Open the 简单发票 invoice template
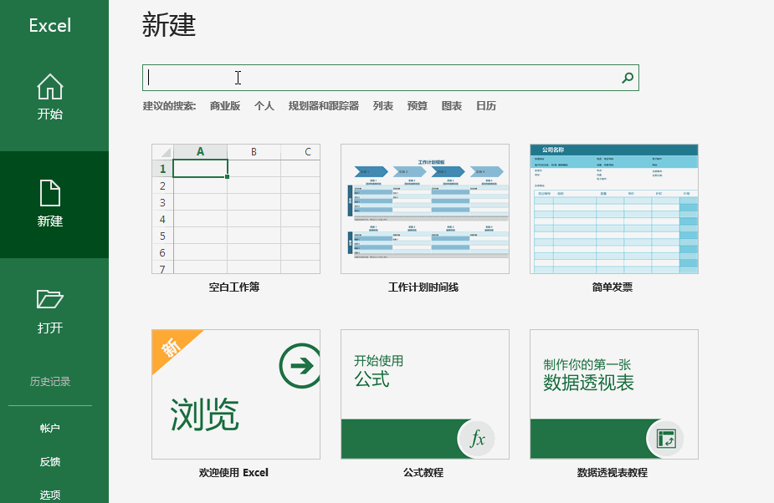Screen dimensions: 774x503 click(x=614, y=209)
